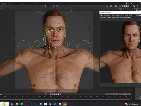Open the Image menu in Render window

117,16
